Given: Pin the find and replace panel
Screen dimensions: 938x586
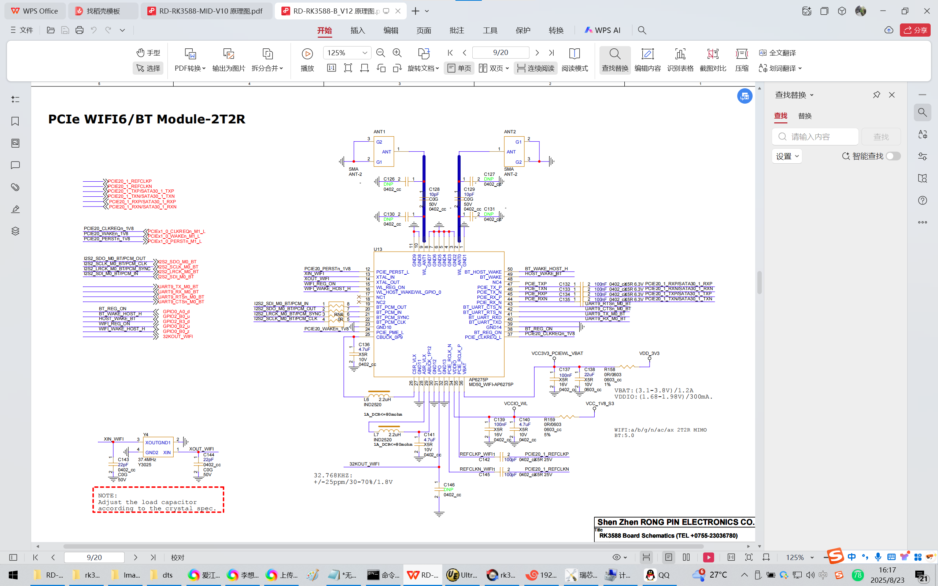Looking at the screenshot, I should 876,94.
